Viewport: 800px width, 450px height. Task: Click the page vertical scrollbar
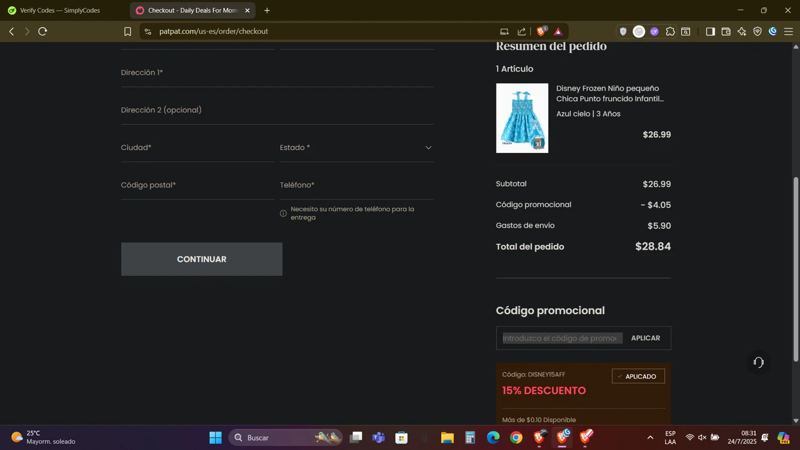tap(796, 269)
